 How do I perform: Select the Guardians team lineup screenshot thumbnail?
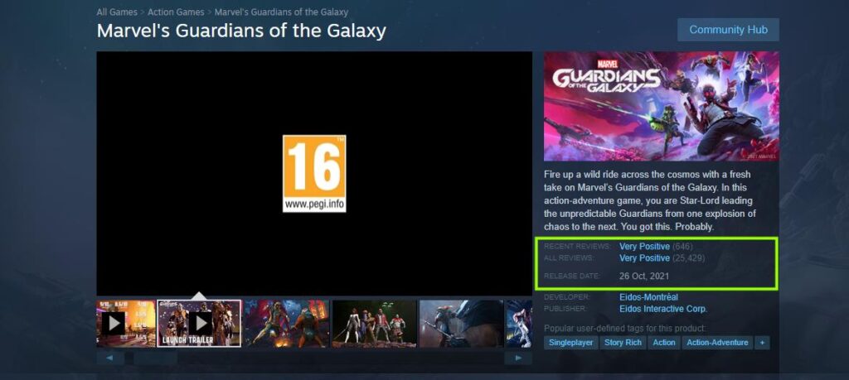(374, 323)
